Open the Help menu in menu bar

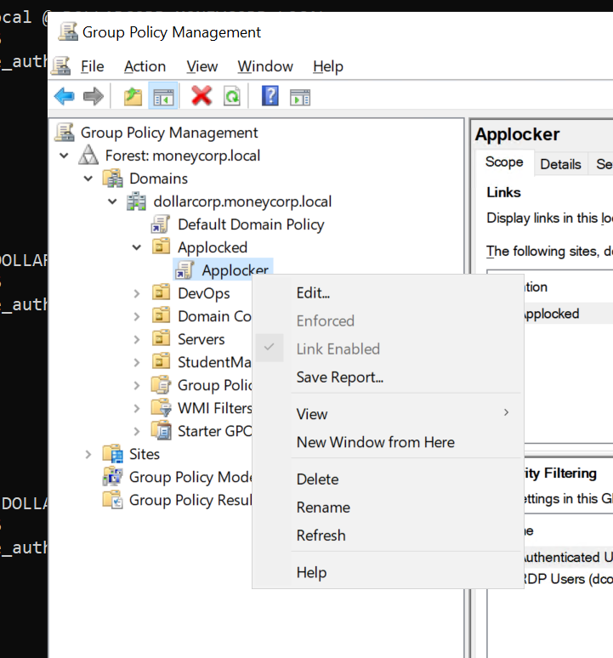tap(328, 66)
